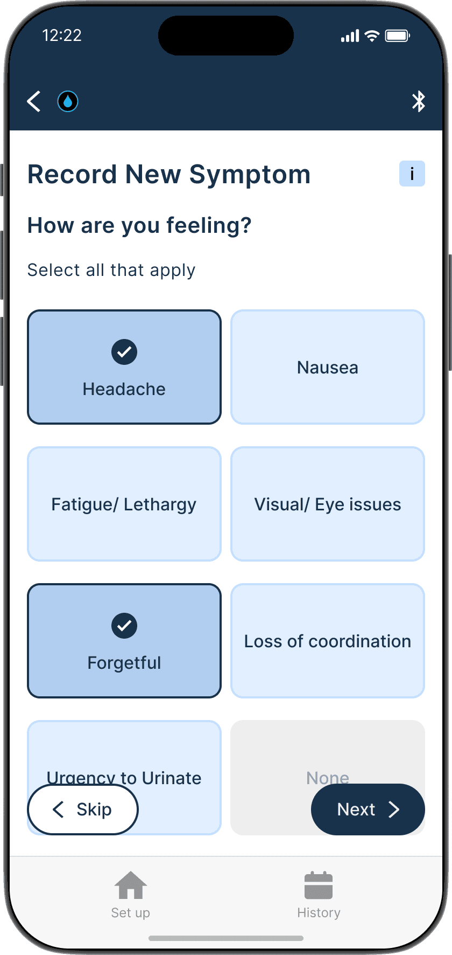Toggle Visual/ Eye issues symptom
This screenshot has height=955, width=452.
(x=328, y=504)
